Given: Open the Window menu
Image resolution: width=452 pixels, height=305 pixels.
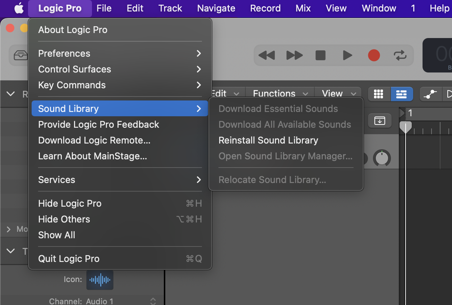Looking at the screenshot, I should pos(379,8).
